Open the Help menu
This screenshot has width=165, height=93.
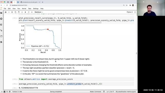click(x=42, y=9)
